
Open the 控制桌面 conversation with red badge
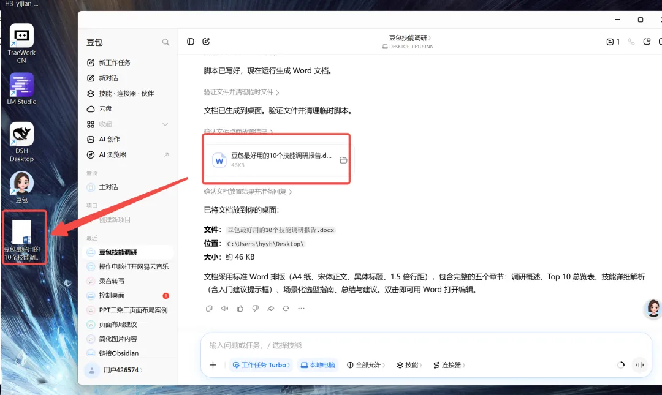128,295
